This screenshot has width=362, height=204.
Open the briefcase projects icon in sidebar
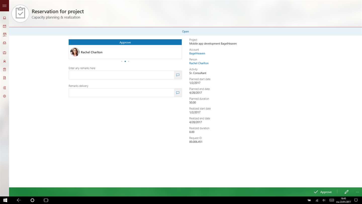tap(5, 53)
